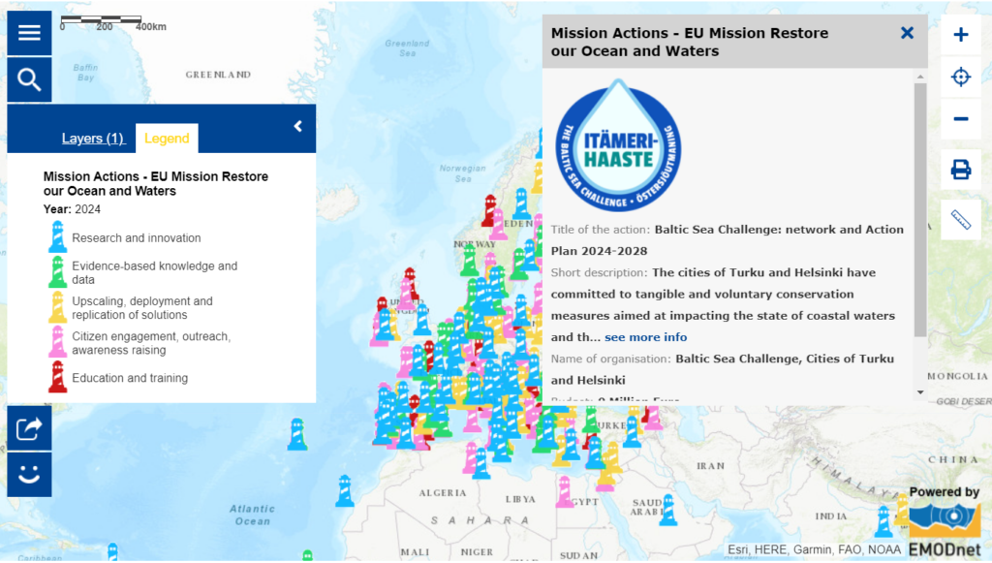
Task: Close the Mission Actions popup
Action: pos(907,33)
